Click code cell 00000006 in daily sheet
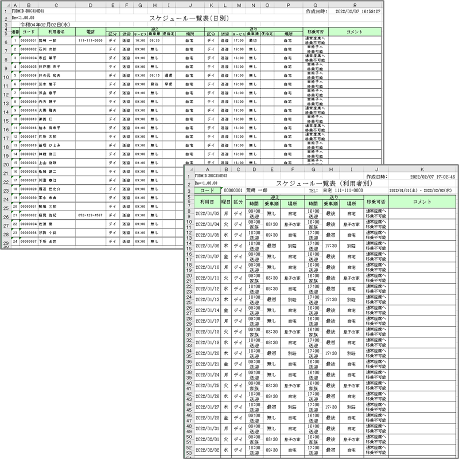 coord(28,75)
